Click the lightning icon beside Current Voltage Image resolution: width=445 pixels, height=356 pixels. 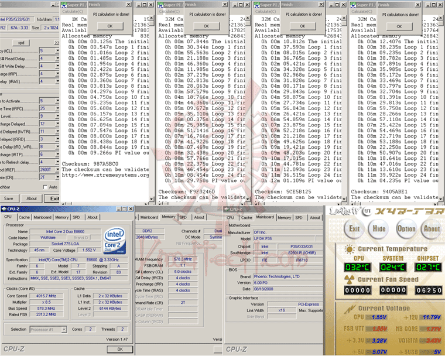[350, 309]
